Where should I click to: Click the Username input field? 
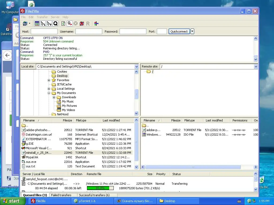point(89,31)
